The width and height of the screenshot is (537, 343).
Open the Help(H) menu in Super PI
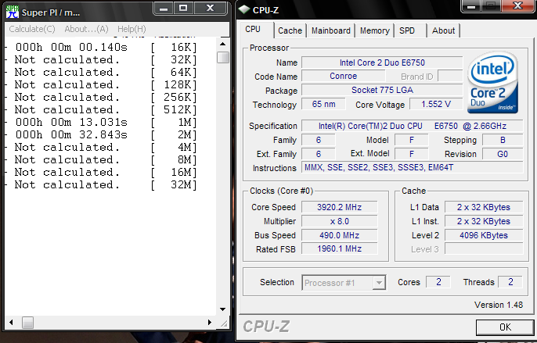tap(132, 29)
